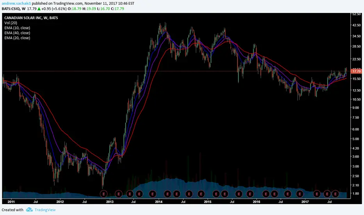The width and height of the screenshot is (364, 215).
Task: Select the CANADIAN SOLAR INC, W, BATS legend title
Action: pyautogui.click(x=31, y=18)
